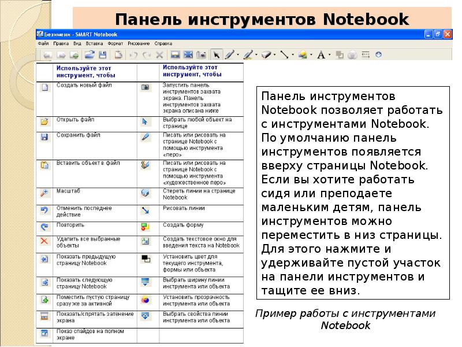Click the Undo arrow in the toolbar
The width and height of the screenshot is (462, 347).
(134, 56)
